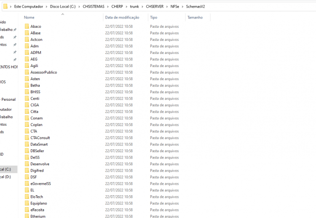
Task: Click the CTA folder icon
Action: click(27, 131)
